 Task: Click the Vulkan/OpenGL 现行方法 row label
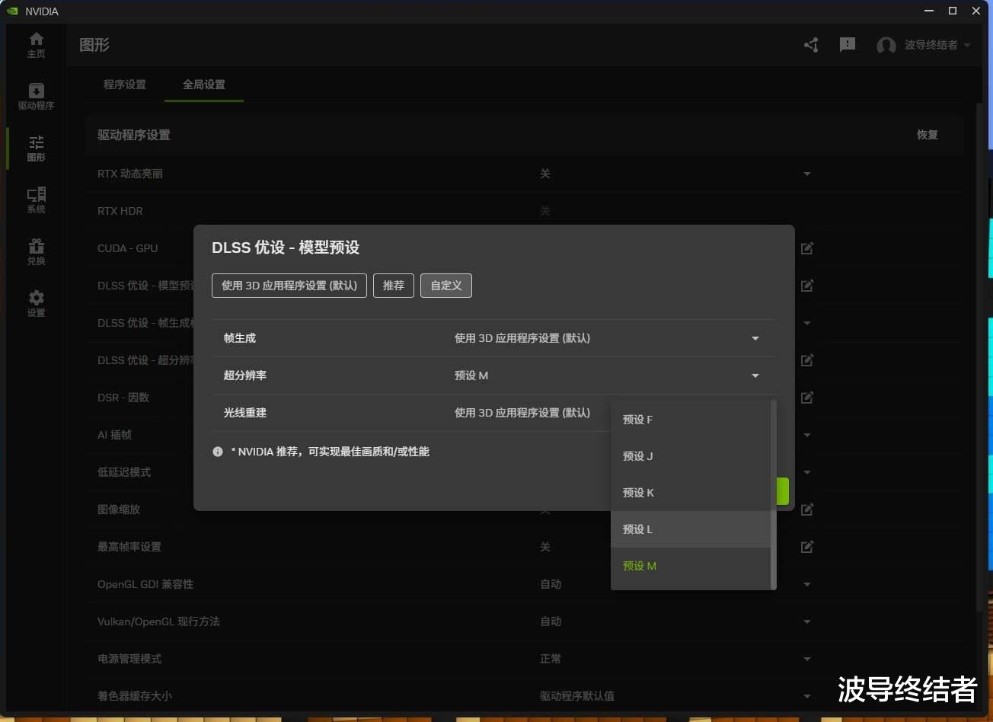pyautogui.click(x=158, y=621)
